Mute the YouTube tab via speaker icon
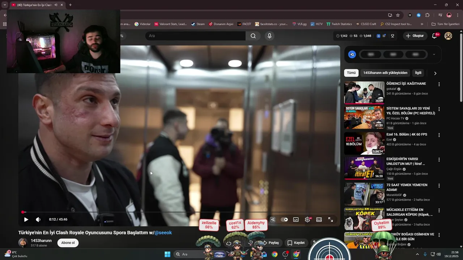 point(56,5)
